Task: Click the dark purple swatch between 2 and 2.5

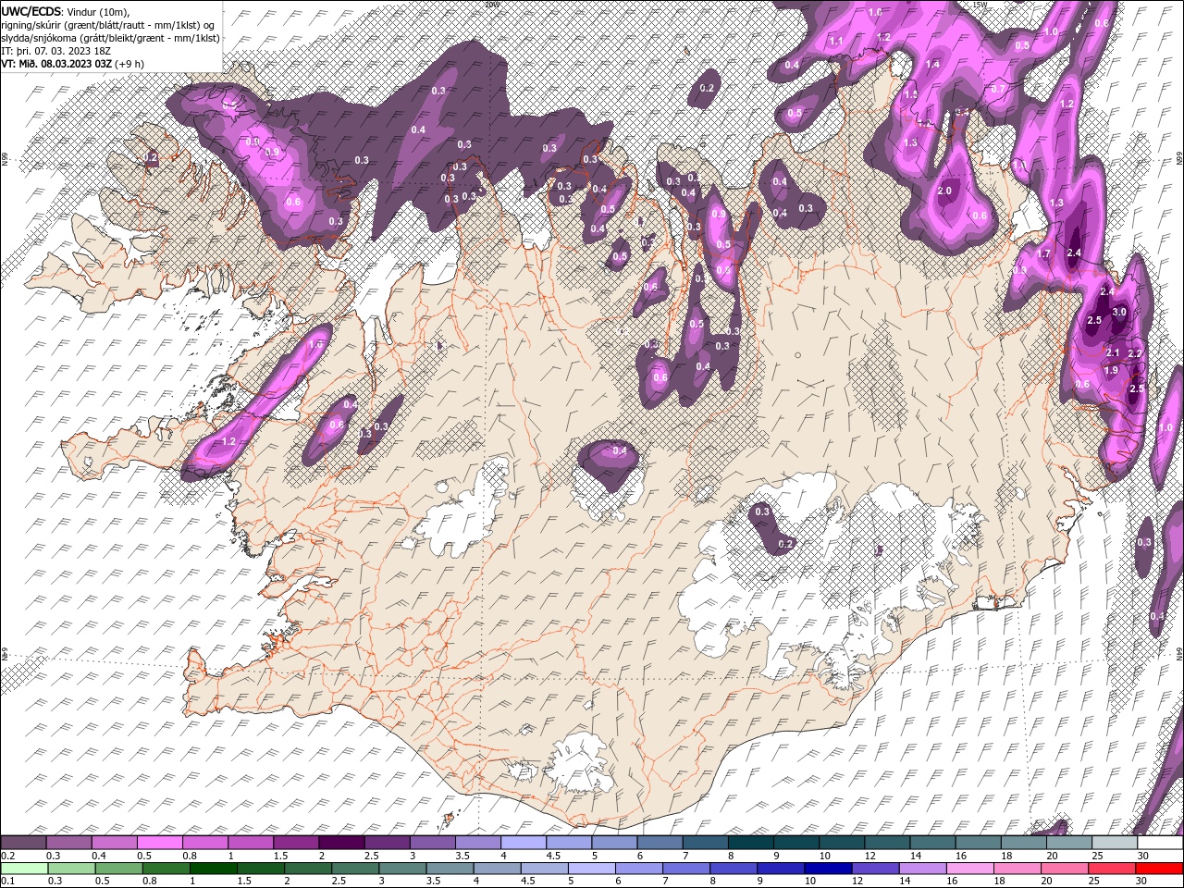Action: pyautogui.click(x=340, y=843)
